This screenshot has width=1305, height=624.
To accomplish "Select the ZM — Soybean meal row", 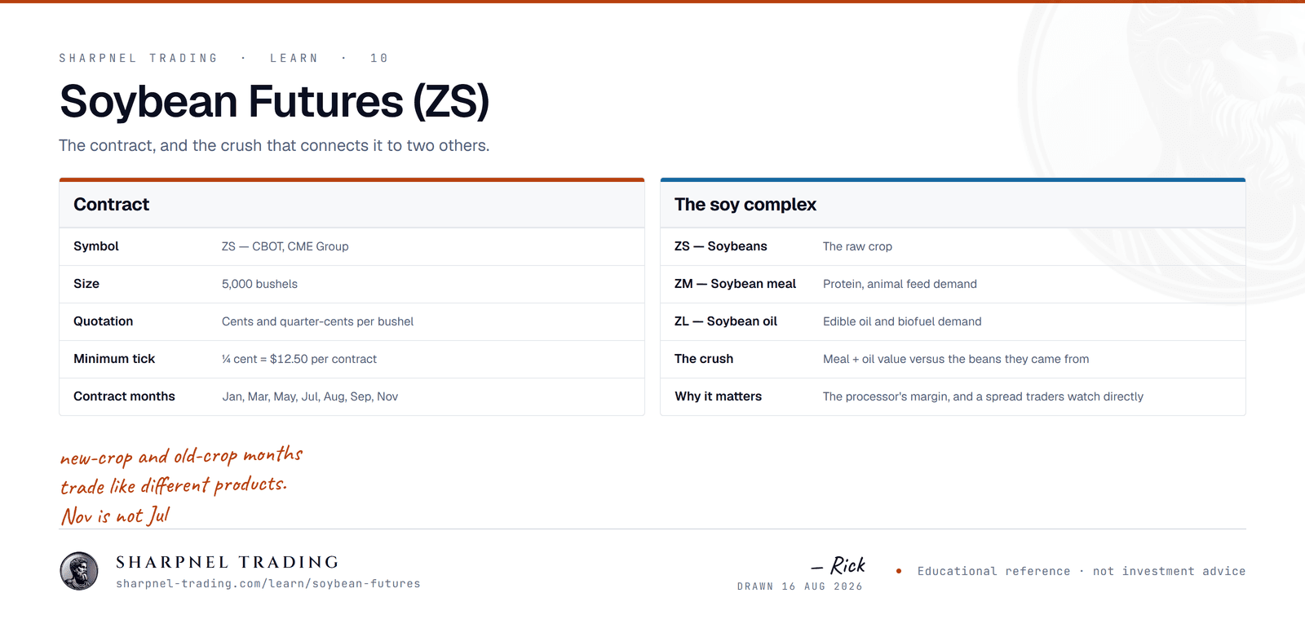I will point(953,284).
